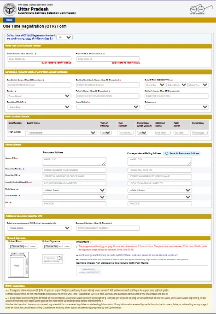Click the 'Basic Academic Details' section header

pyautogui.click(x=108, y=116)
